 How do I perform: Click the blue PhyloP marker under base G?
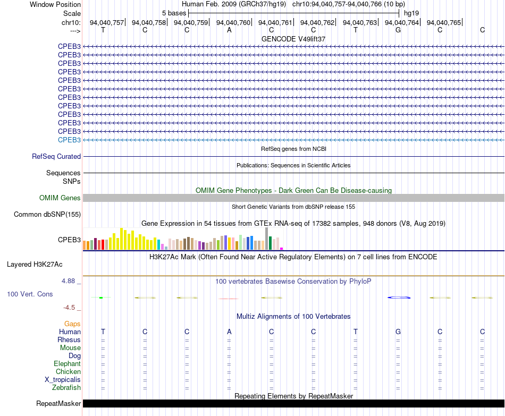coord(399,298)
